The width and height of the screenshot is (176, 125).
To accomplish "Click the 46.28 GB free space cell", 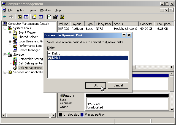I will coord(162,29).
